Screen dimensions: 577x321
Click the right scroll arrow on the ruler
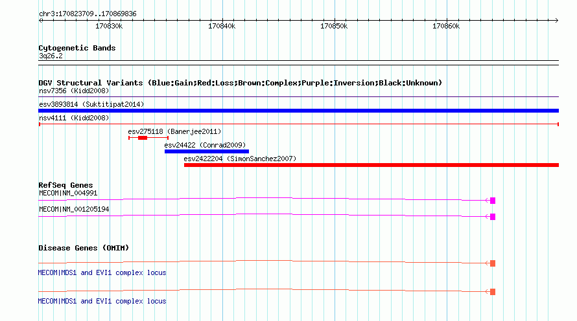557,21
